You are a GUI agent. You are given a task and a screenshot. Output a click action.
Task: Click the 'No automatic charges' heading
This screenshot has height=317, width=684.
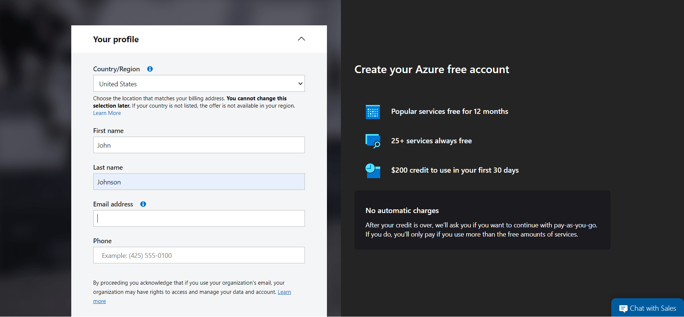click(x=402, y=211)
